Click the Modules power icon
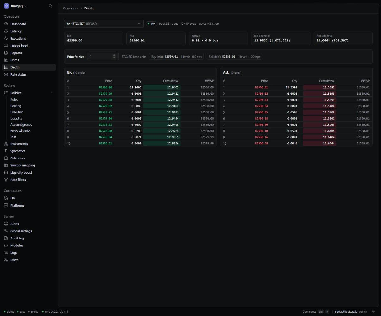 pyautogui.click(x=6, y=245)
